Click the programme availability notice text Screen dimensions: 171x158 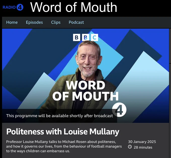(60, 116)
